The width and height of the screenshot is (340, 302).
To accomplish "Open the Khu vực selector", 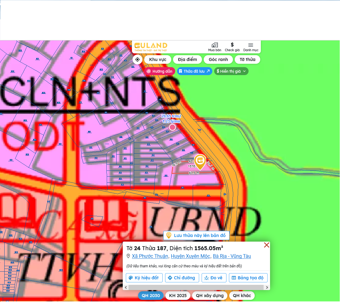I will (x=158, y=59).
